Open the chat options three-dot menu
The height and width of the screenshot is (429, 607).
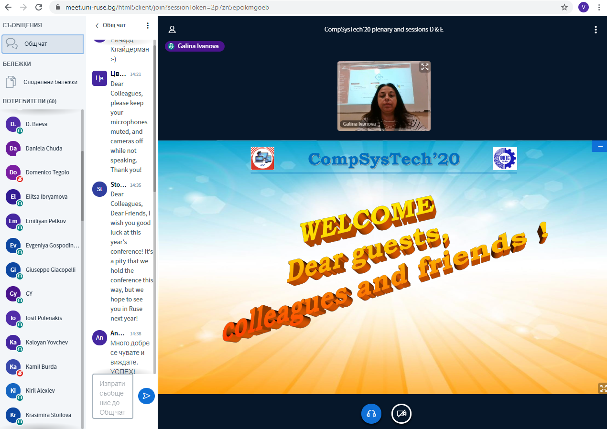tap(148, 25)
